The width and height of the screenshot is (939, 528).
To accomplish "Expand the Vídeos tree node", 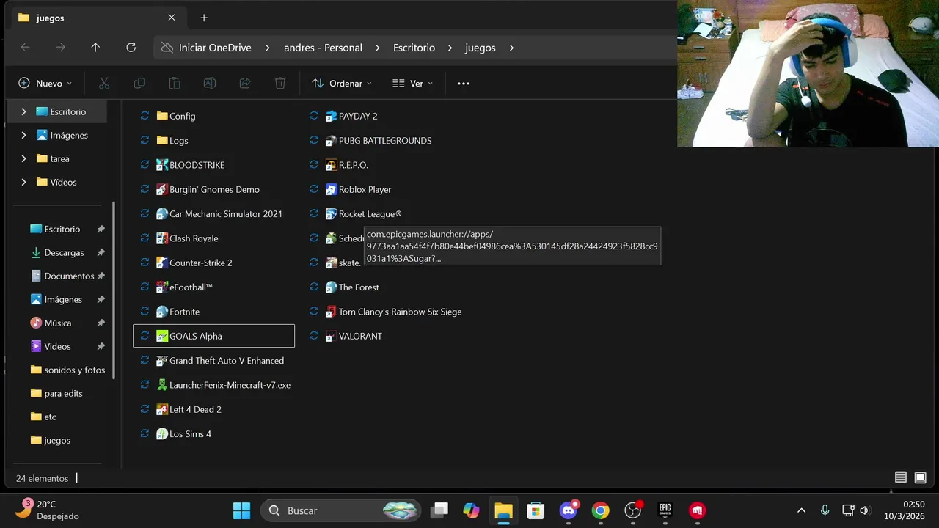I will [x=23, y=182].
